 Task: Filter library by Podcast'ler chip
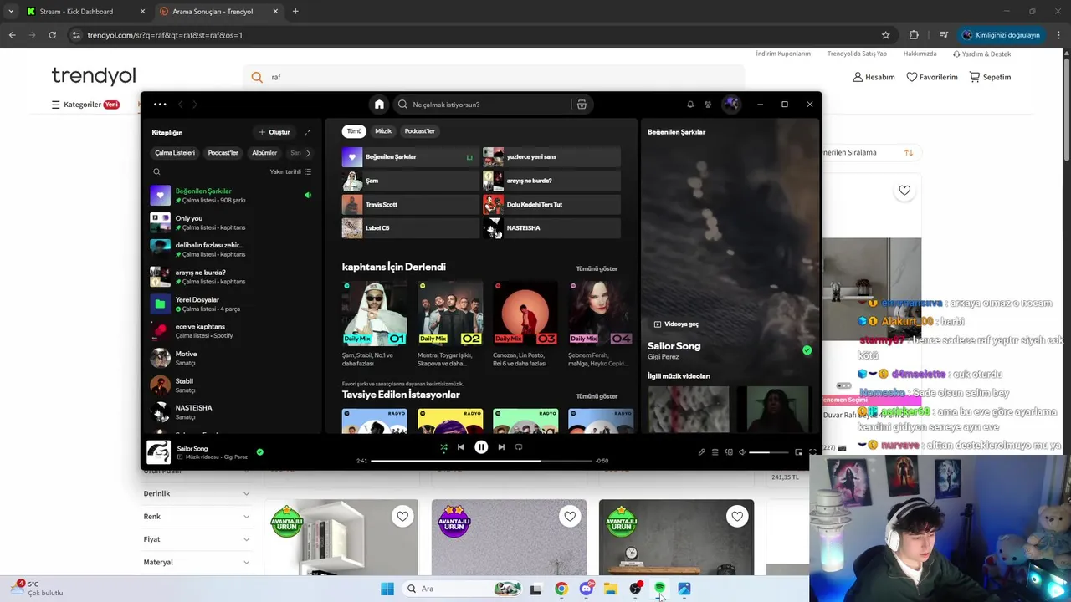pos(223,153)
